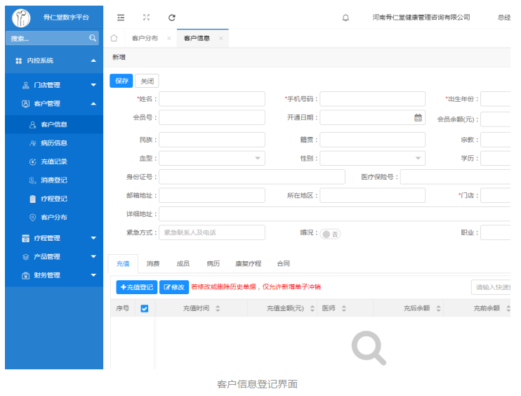Screen dimensions: 521x396
Task: Go to home tab icon
Action: coord(114,38)
